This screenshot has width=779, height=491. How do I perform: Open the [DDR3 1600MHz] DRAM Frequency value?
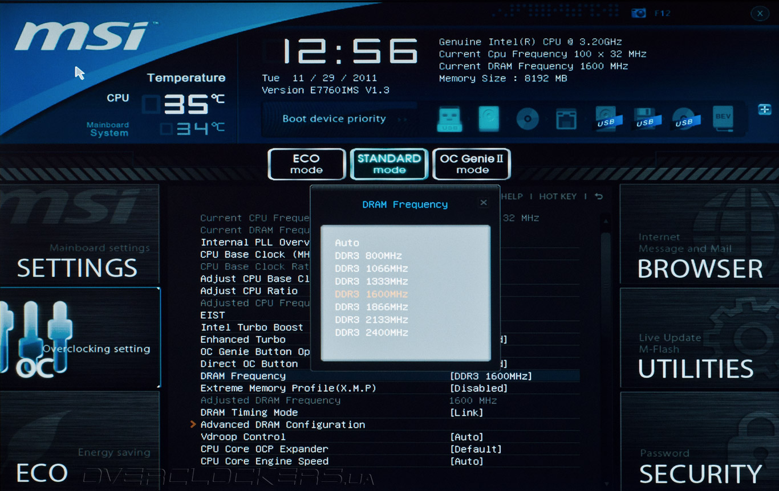[x=491, y=377]
